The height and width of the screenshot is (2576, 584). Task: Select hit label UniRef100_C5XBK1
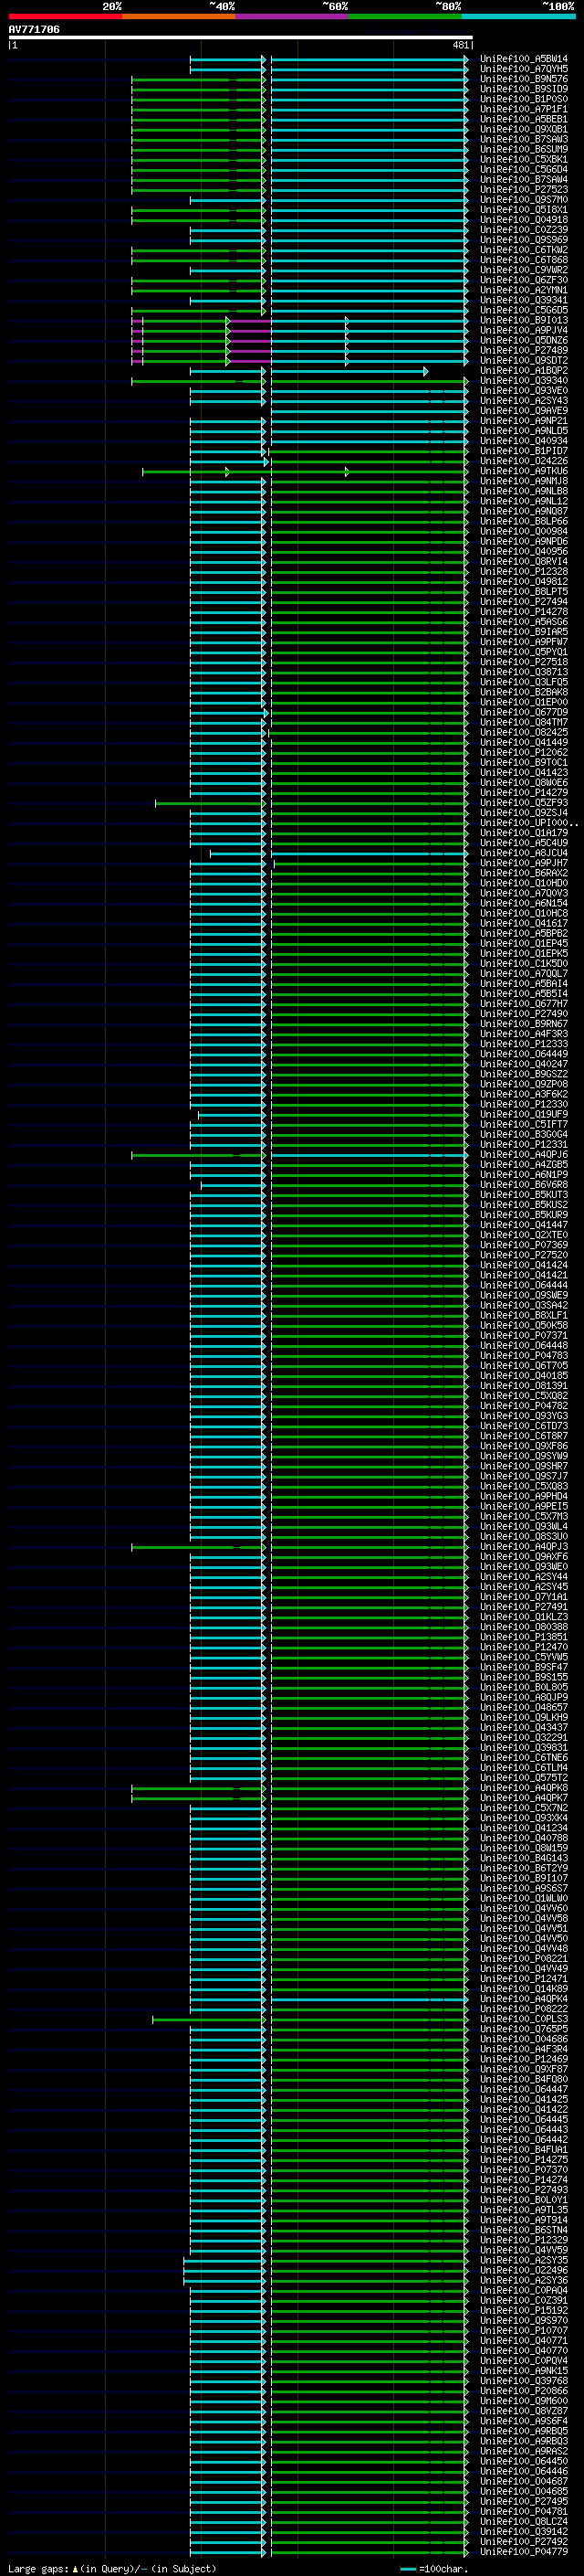524,159
